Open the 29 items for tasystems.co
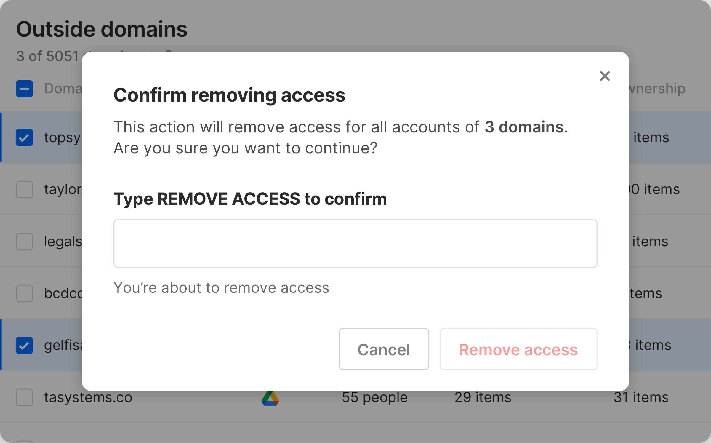This screenshot has height=443, width=711. click(x=483, y=397)
